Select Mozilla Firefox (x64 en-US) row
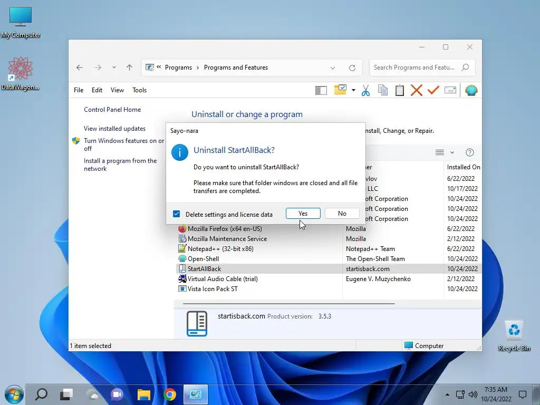Image resolution: width=540 pixels, height=405 pixels. [329, 229]
